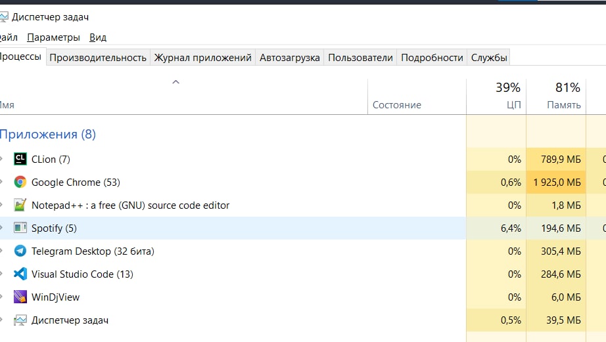Viewport: 606px width, 342px height.
Task: Open the Журнал приложений tab
Action: click(x=203, y=58)
